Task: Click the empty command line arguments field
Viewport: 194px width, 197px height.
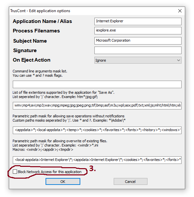Action: click(97, 84)
